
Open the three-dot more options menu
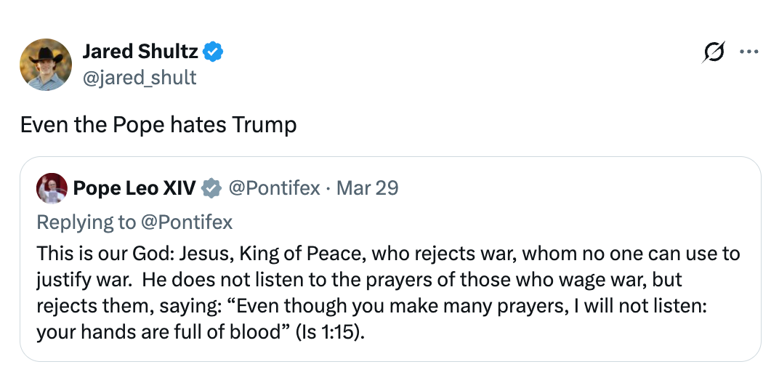coord(748,52)
